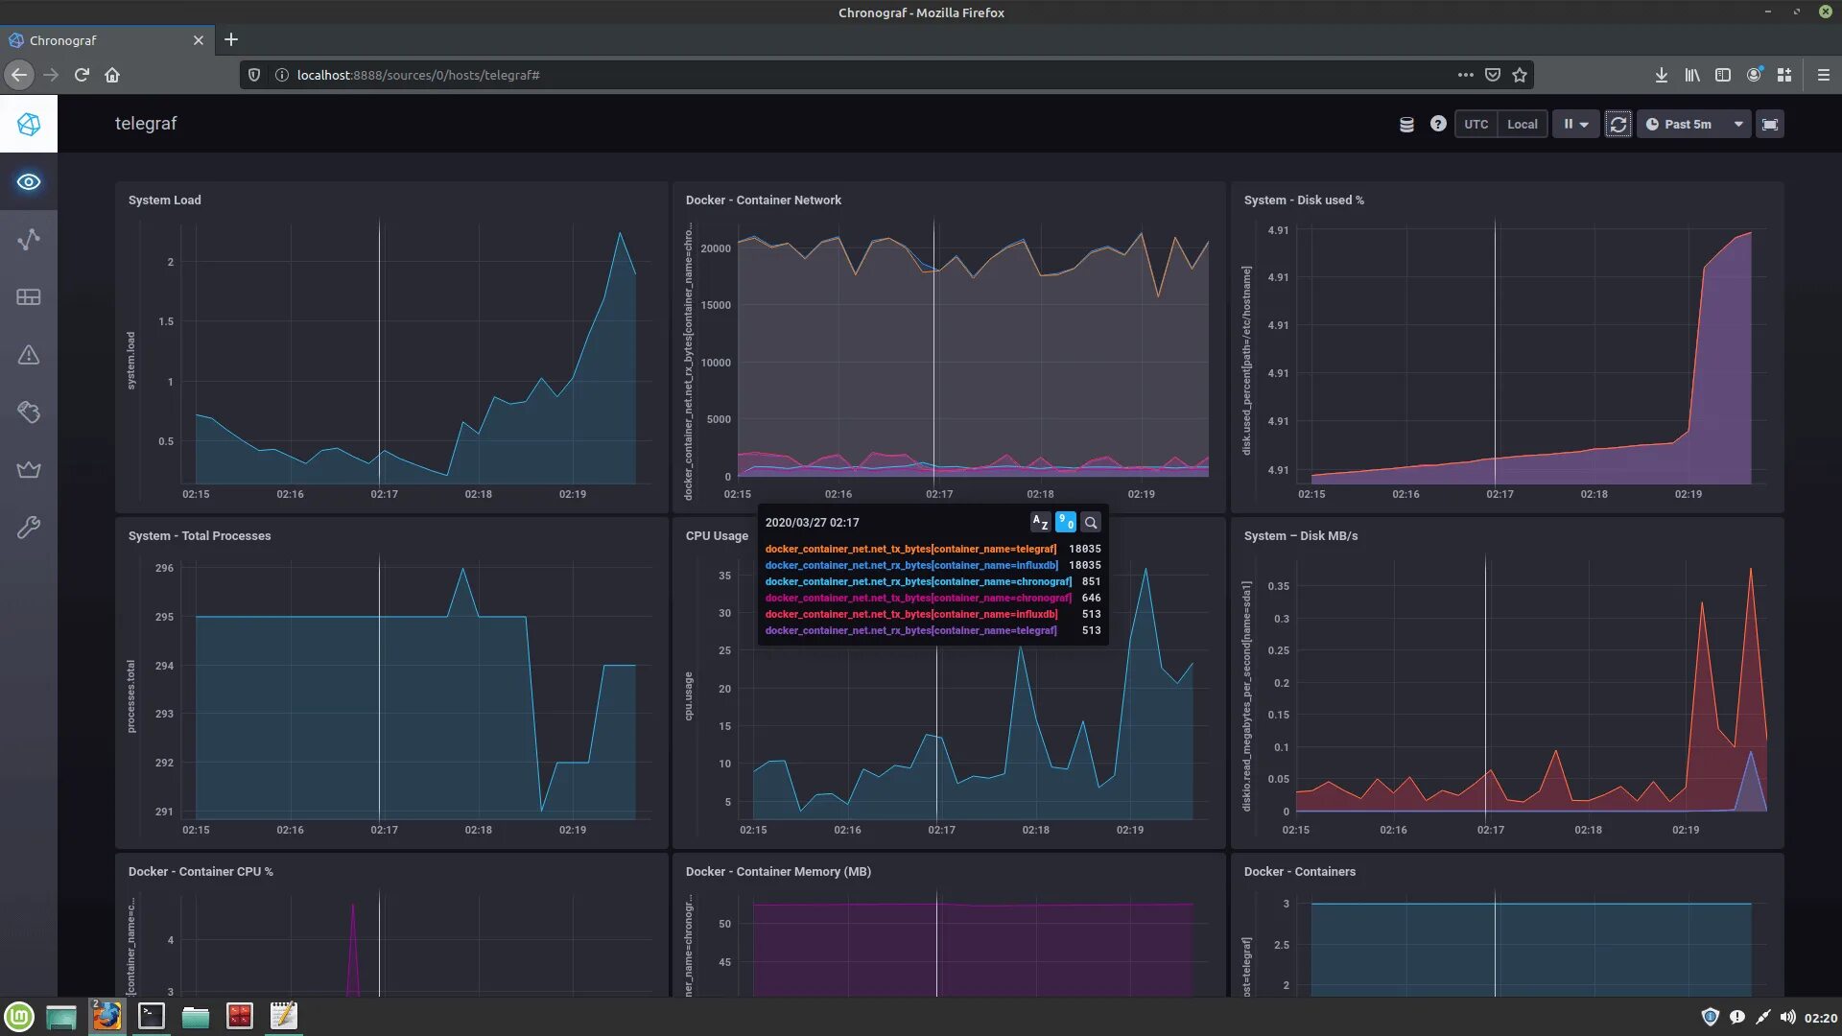Screen dimensions: 1842x1036
Task: Click the InfluxDB Admin crown icon in sidebar
Action: coord(29,470)
